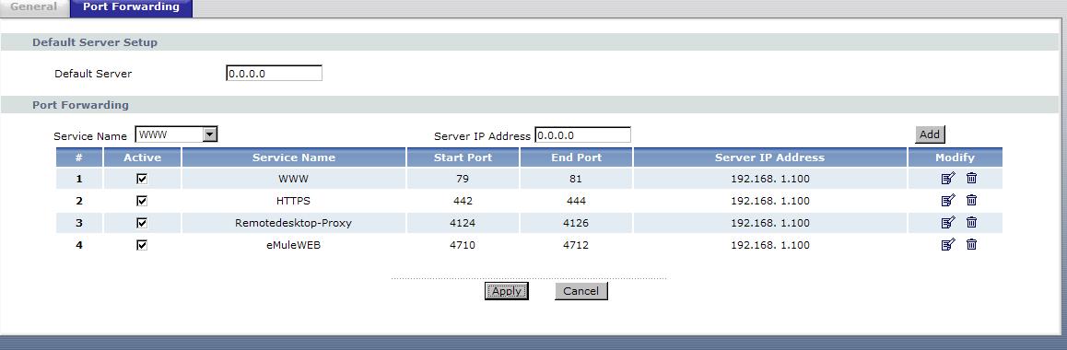This screenshot has width=1067, height=350.
Task: Click end port value 4126
Action: coord(577,223)
